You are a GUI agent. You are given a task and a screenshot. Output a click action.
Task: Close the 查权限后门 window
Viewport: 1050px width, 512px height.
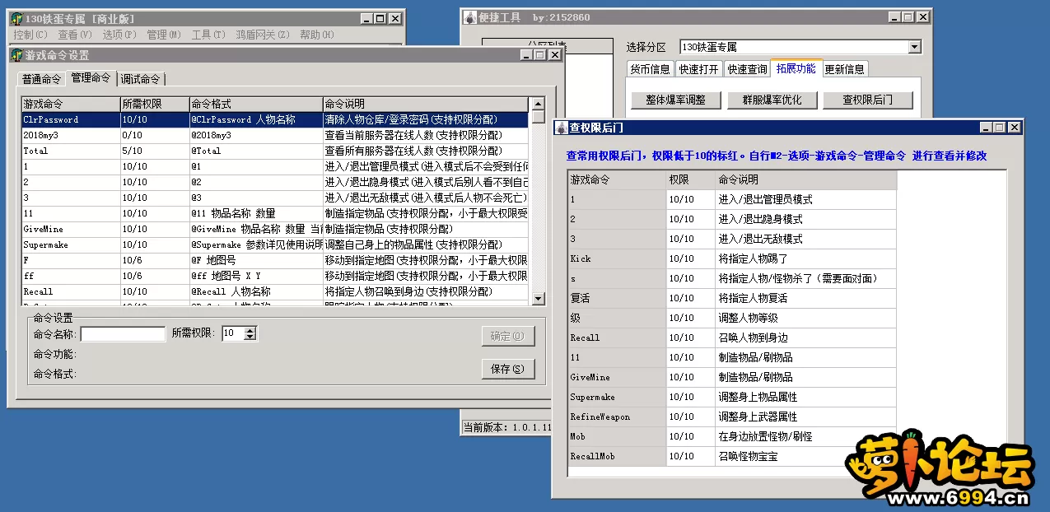[x=1014, y=128]
